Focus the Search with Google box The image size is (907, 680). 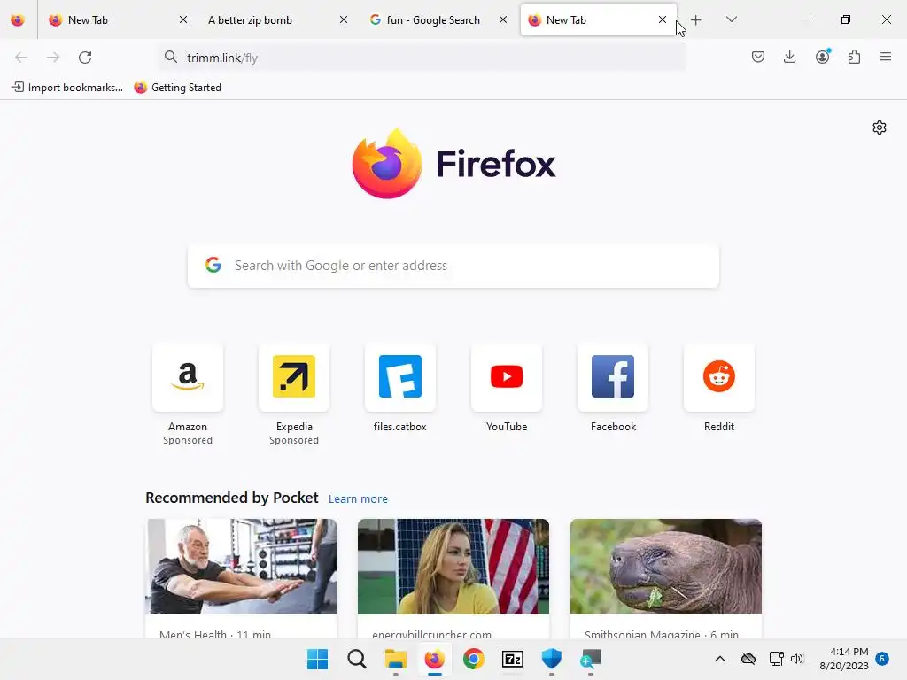pos(453,266)
